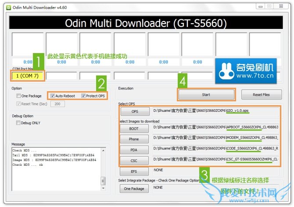The height and width of the screenshot is (207, 294).
Task: Click the One Package select button
Action: 134,189
